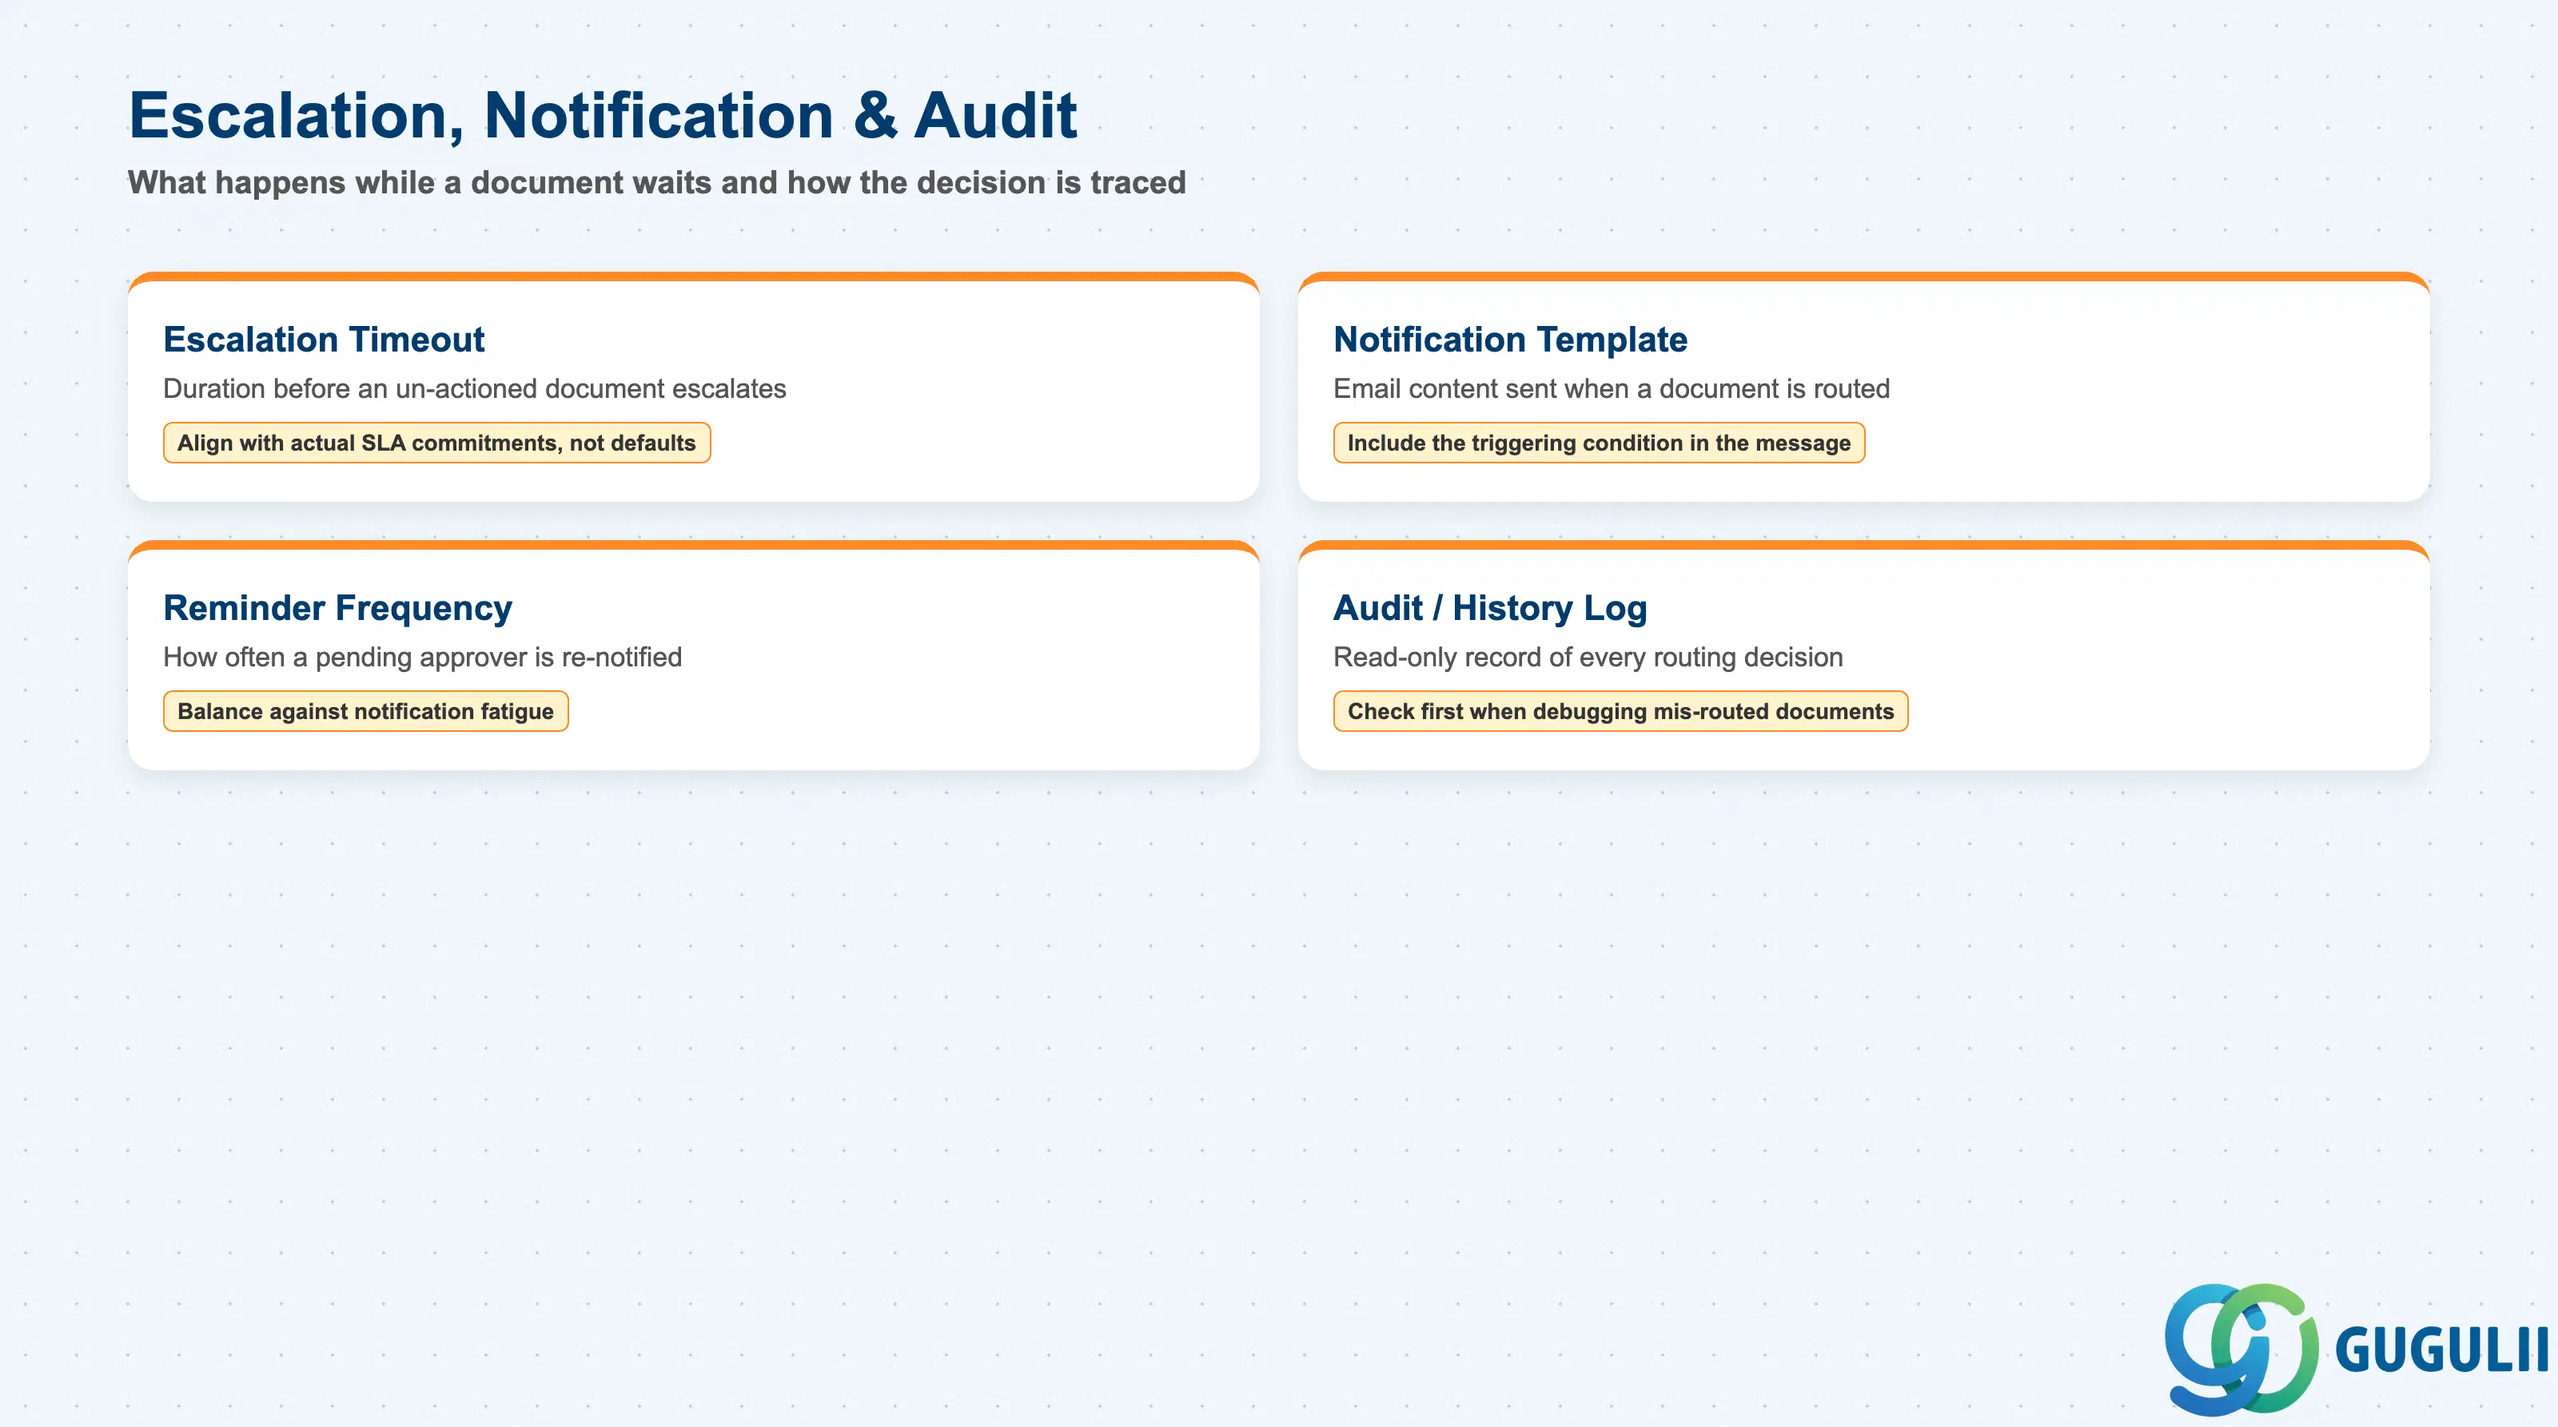Click the 'Align with actual SLA commitments' tag
Image resolution: width=2558 pixels, height=1427 pixels.
(437, 443)
